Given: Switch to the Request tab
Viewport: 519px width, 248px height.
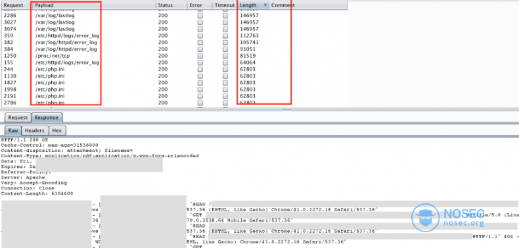Looking at the screenshot, I should click(x=18, y=117).
